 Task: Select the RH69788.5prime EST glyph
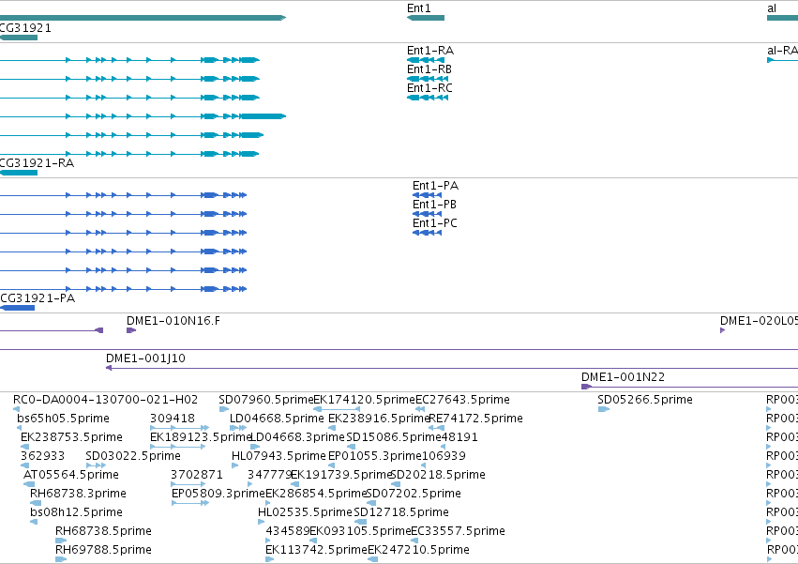coord(61,559)
